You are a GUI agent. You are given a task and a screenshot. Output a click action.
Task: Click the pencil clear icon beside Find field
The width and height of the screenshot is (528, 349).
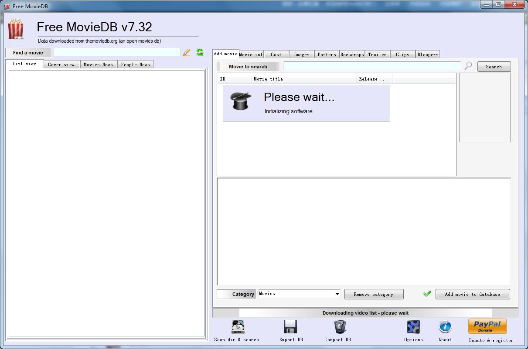[x=187, y=53]
